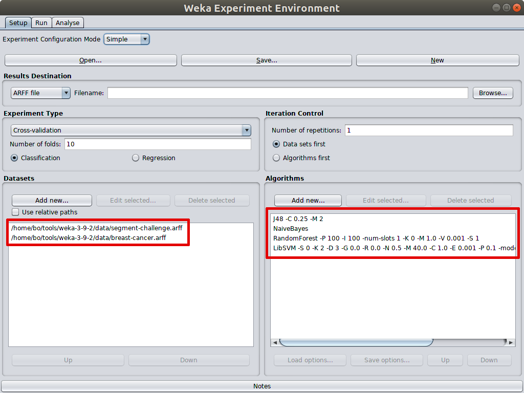Image resolution: width=524 pixels, height=393 pixels.
Task: Select the NaiveBayes algorithm row
Action: coord(392,229)
